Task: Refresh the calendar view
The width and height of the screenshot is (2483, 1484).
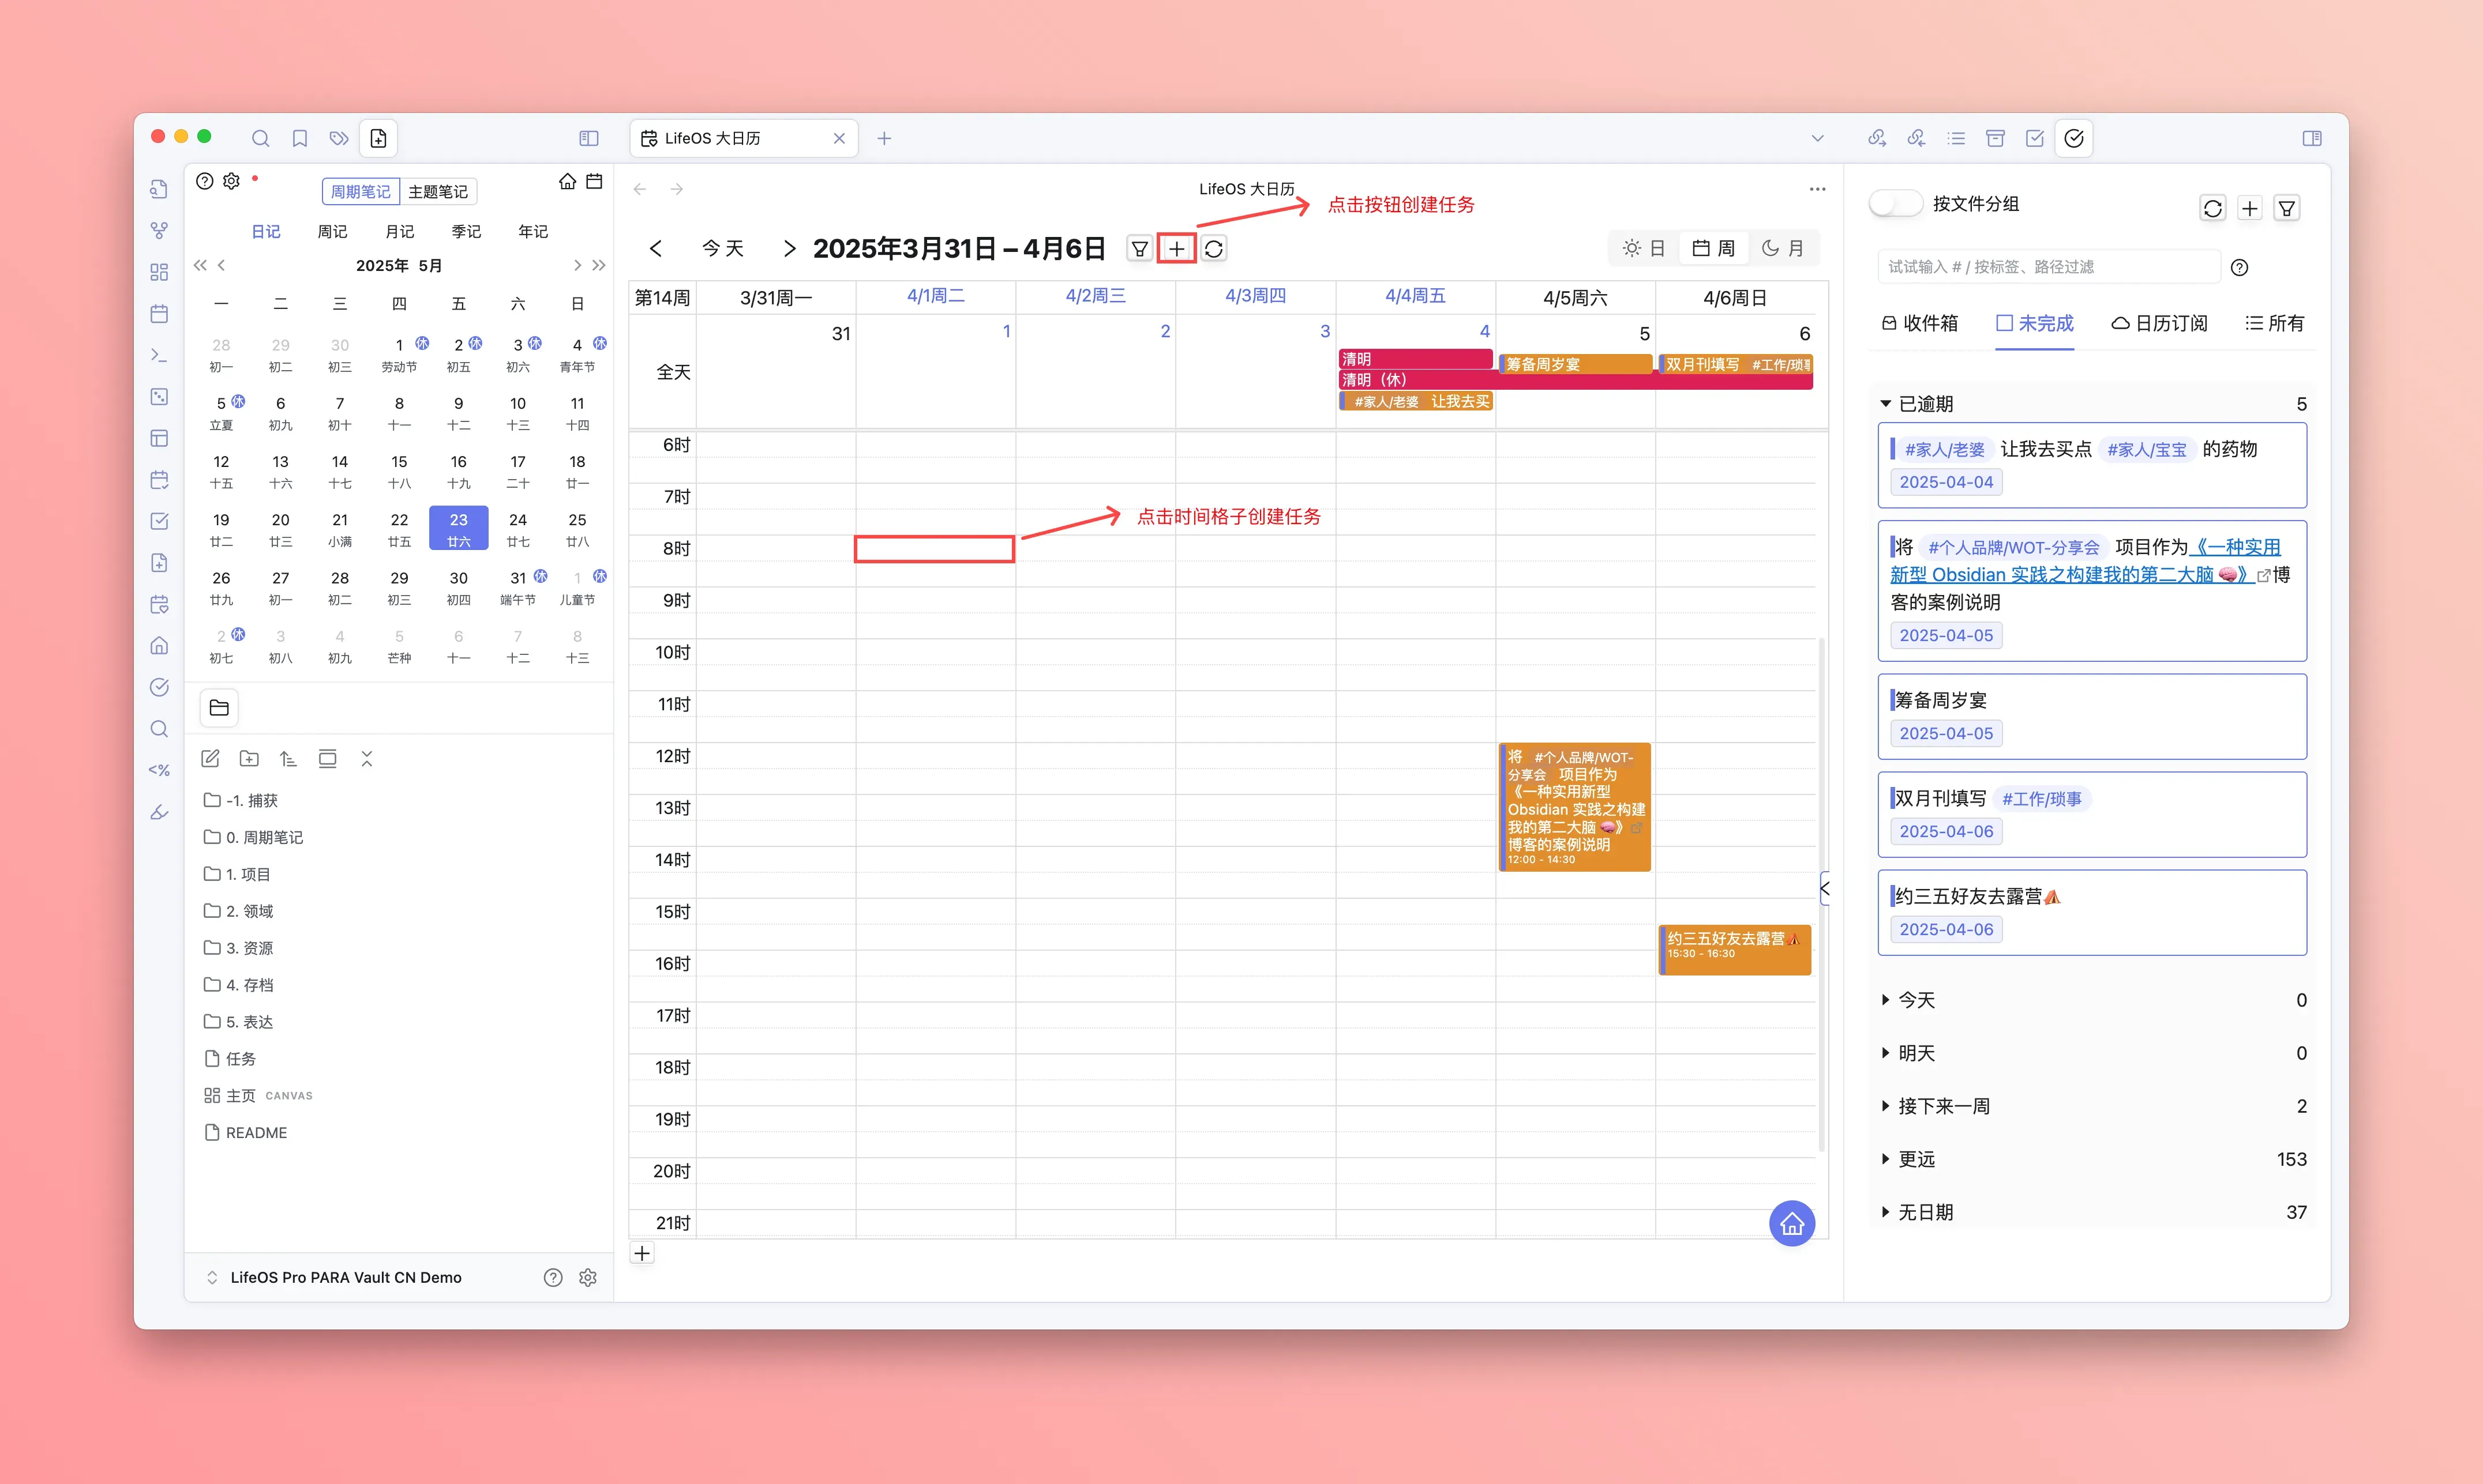Action: point(1213,249)
